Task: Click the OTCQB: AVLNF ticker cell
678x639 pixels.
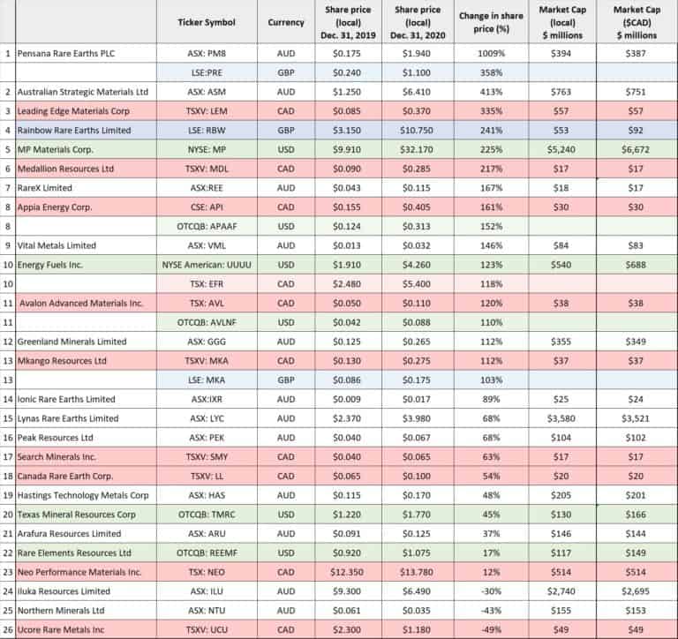Action: tap(207, 322)
